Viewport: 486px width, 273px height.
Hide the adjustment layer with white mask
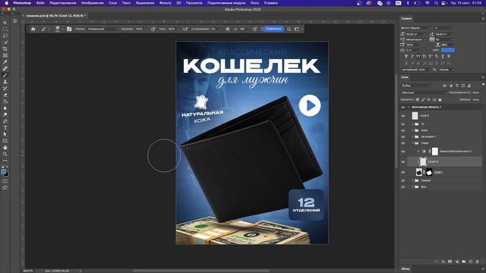click(x=403, y=152)
